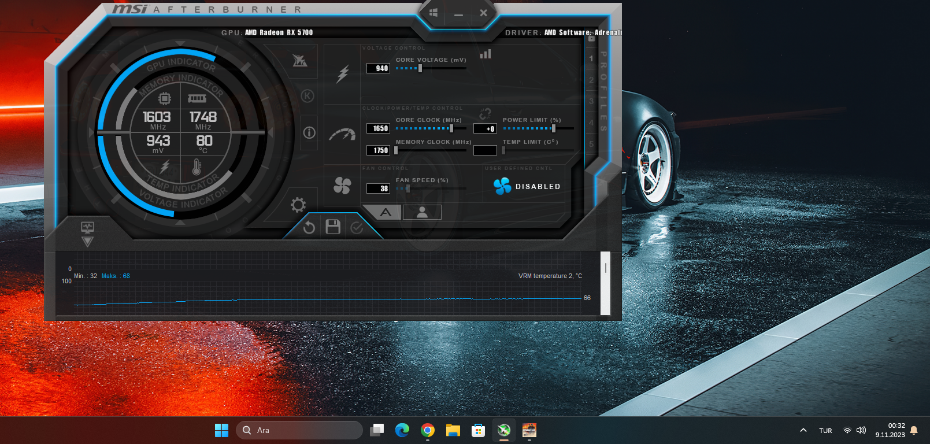Click the Power Limit value field showing +0
Screen dimensions: 930x444
coord(485,128)
